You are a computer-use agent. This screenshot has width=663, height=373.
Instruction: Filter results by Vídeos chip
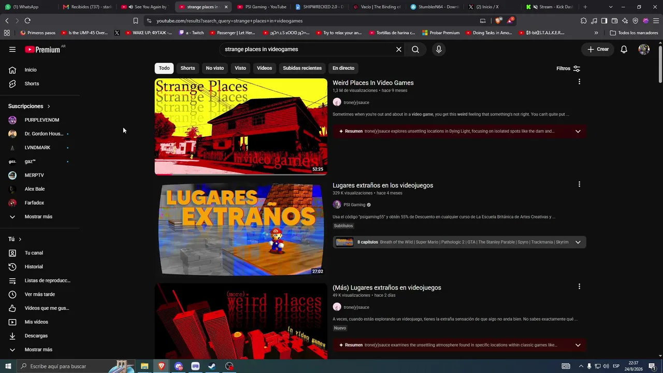pyautogui.click(x=264, y=68)
